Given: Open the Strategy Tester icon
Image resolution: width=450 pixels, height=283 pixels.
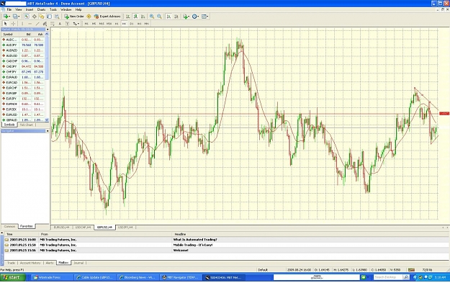Looking at the screenshot, I should (57, 17).
